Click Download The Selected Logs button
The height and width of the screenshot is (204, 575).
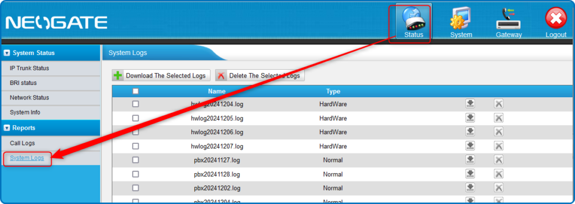[x=161, y=75]
